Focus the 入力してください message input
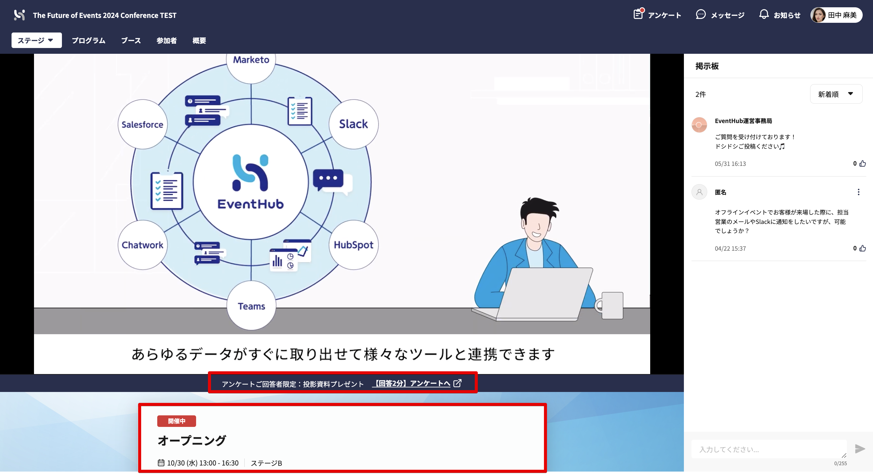Screen dimensions: 873x474 769,449
